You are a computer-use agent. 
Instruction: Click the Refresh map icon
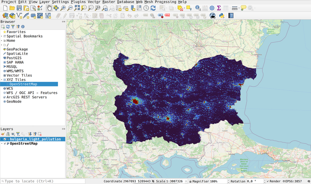point(153,8)
